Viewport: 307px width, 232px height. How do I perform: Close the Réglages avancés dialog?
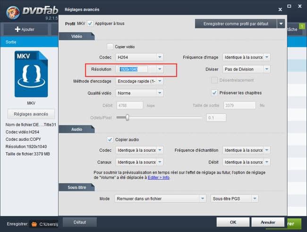click(x=280, y=9)
